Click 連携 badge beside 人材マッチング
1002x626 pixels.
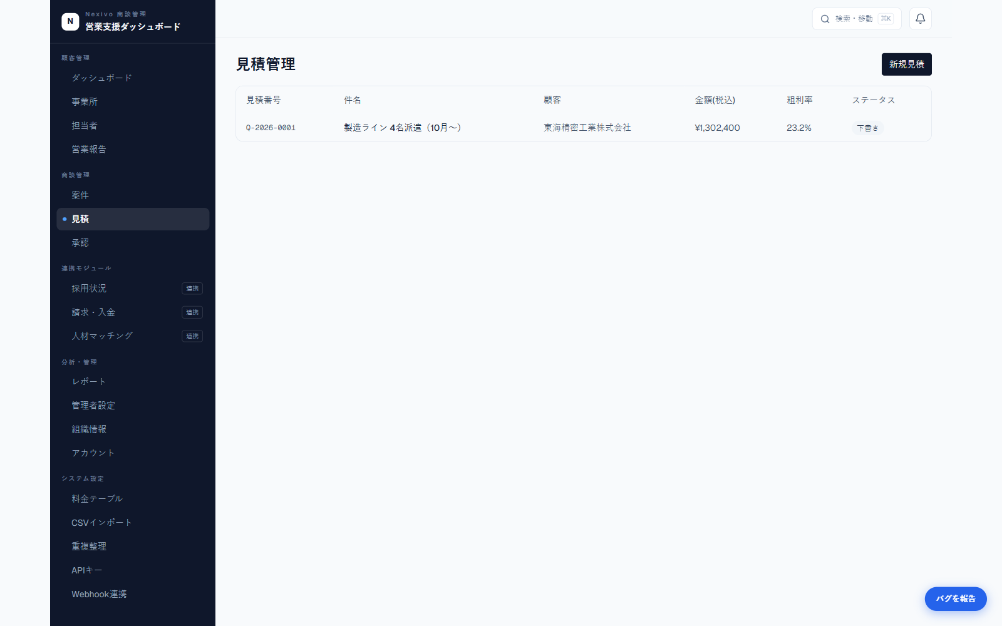tap(192, 336)
